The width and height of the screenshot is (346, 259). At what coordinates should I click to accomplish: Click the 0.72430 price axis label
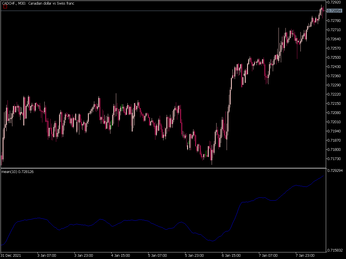tap(334, 66)
